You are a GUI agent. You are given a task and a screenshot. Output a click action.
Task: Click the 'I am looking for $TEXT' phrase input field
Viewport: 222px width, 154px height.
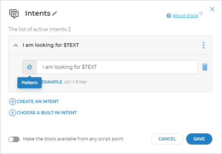tap(117, 67)
